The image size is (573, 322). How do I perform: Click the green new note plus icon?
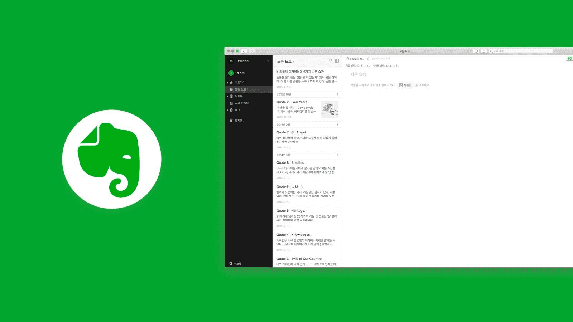coord(231,73)
